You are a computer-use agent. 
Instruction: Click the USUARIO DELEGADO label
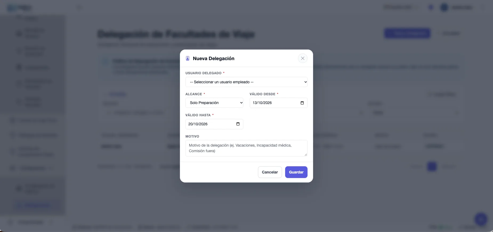pos(203,73)
